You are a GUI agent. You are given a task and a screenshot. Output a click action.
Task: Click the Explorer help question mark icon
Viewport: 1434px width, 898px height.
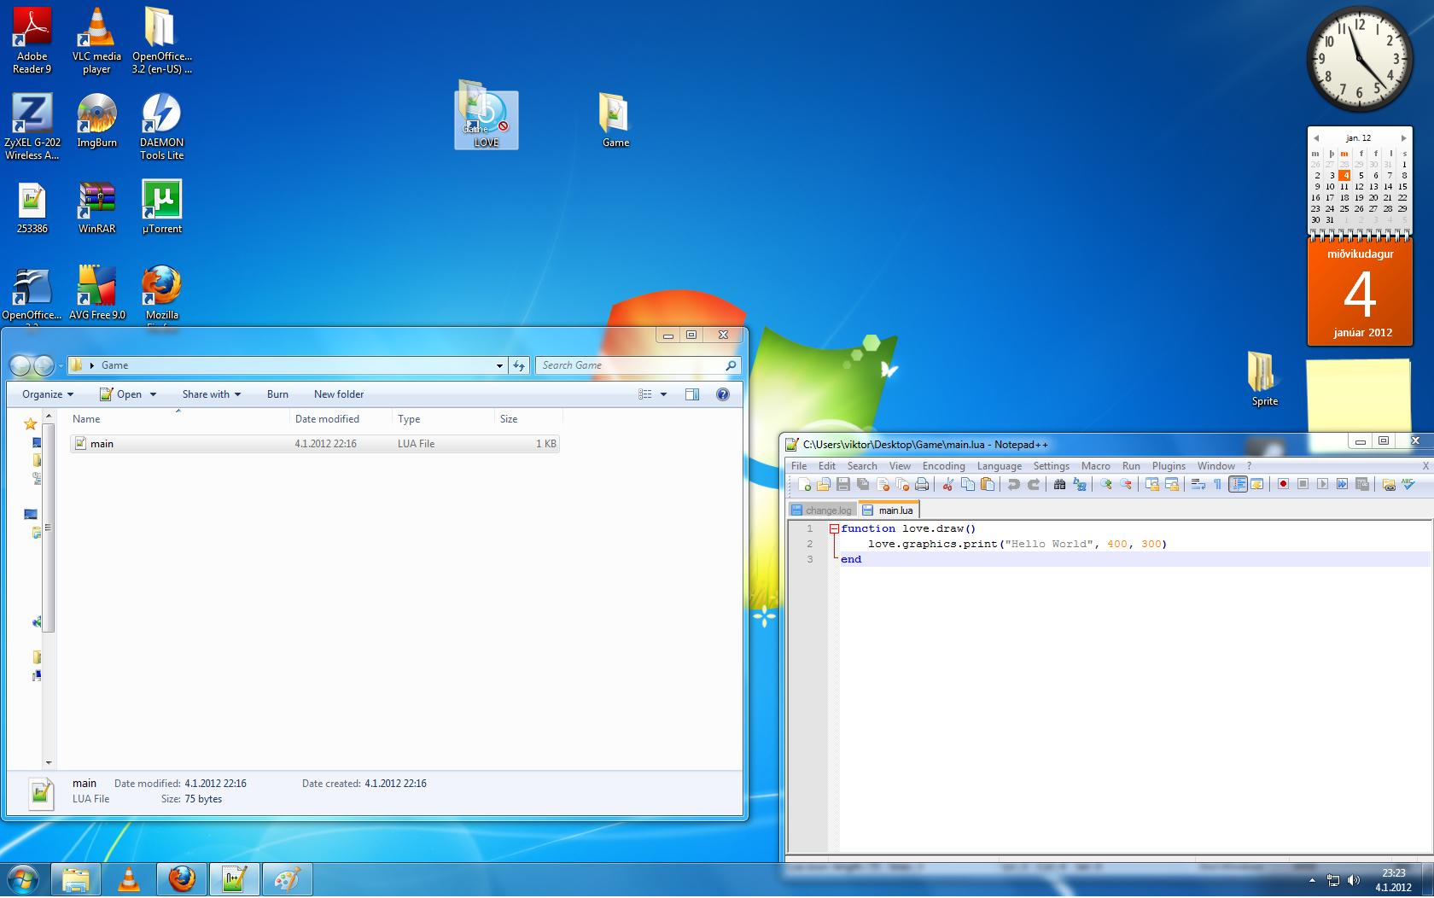723,394
